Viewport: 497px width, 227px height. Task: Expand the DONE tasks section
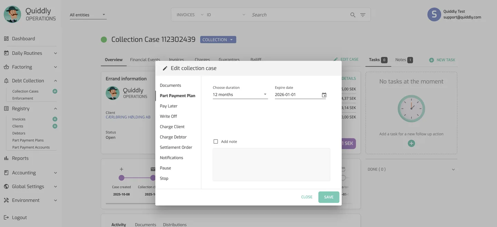(x=453, y=169)
